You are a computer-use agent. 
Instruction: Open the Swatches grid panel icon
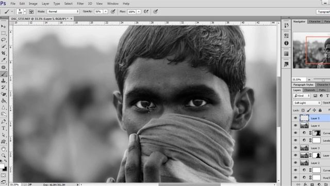286,54
